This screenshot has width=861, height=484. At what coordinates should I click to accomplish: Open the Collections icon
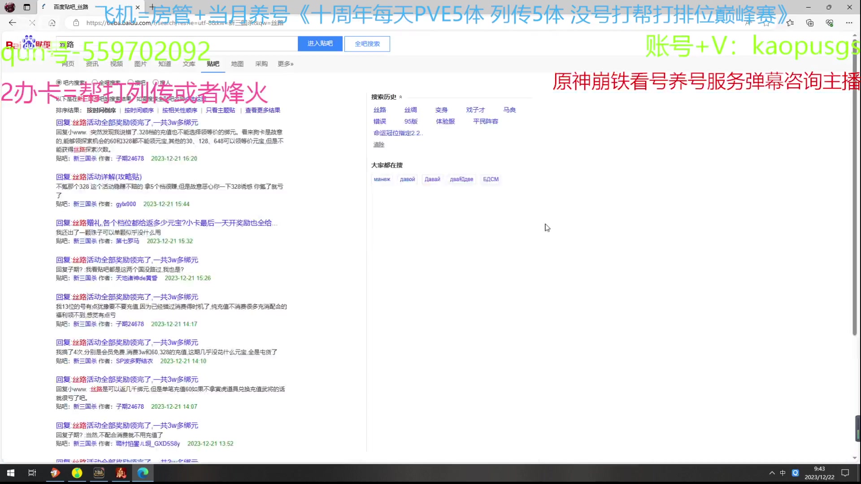[809, 22]
